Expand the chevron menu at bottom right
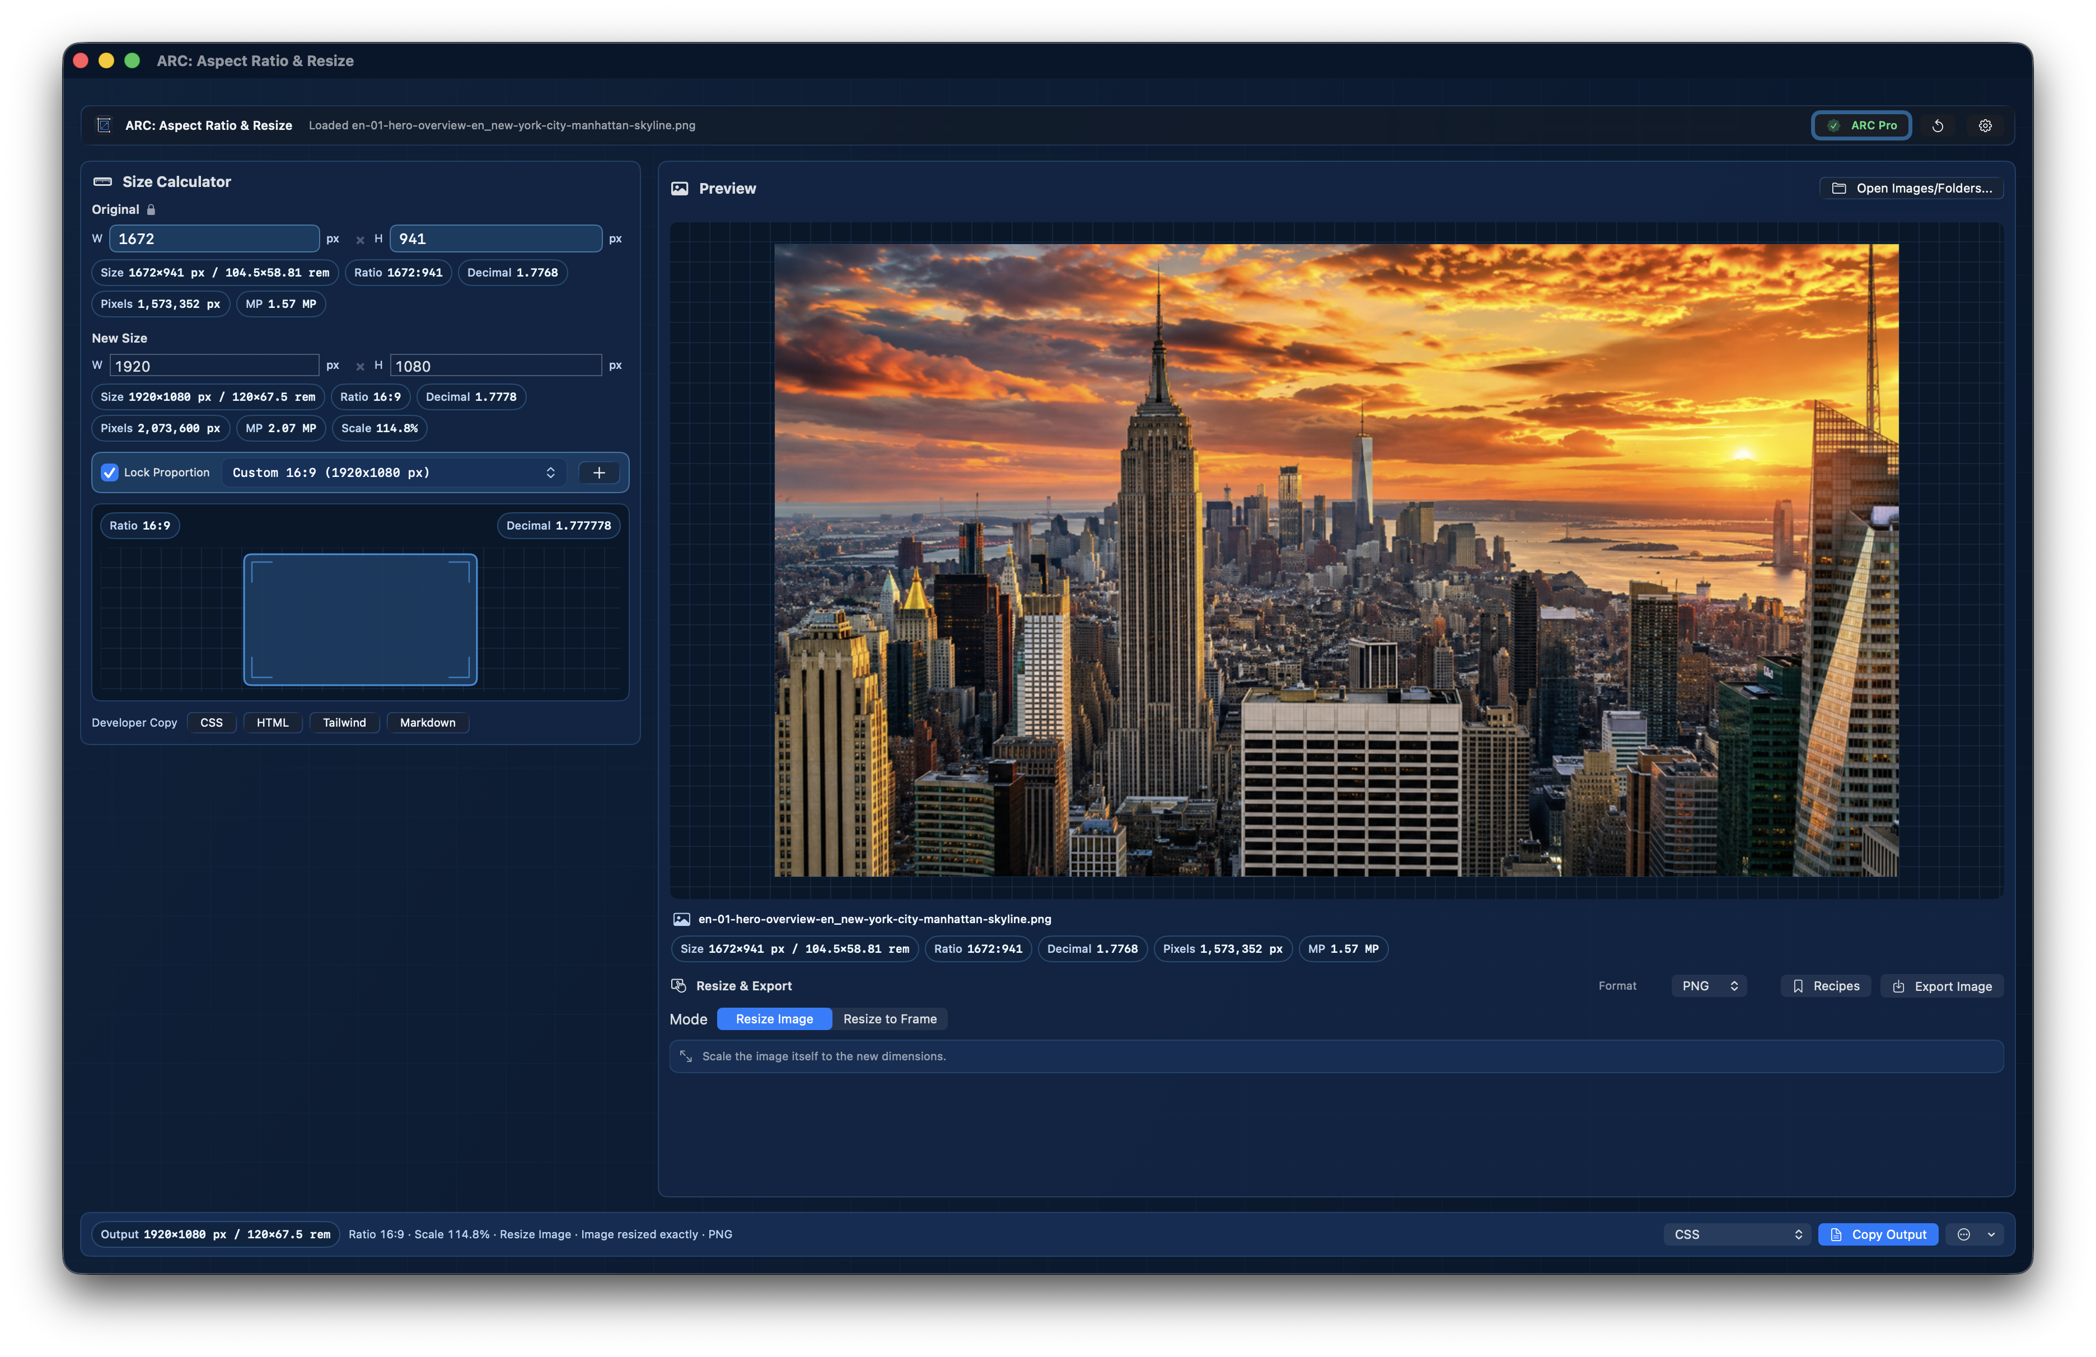2096x1357 pixels. (x=1991, y=1234)
